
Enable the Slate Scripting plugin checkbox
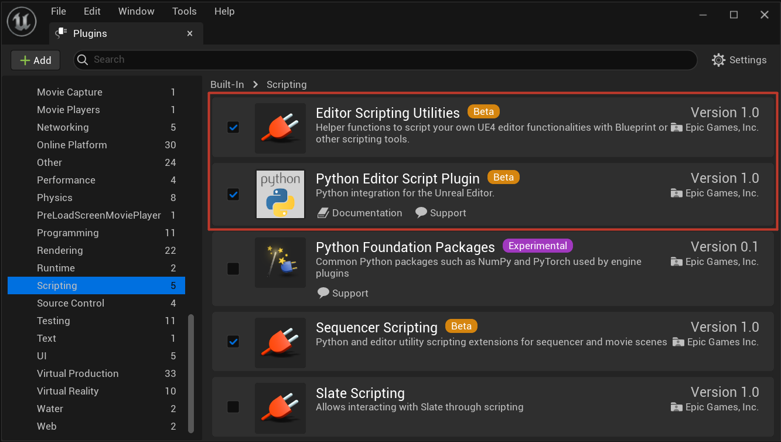[x=233, y=407]
